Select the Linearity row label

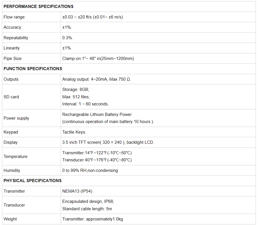point(12,48)
